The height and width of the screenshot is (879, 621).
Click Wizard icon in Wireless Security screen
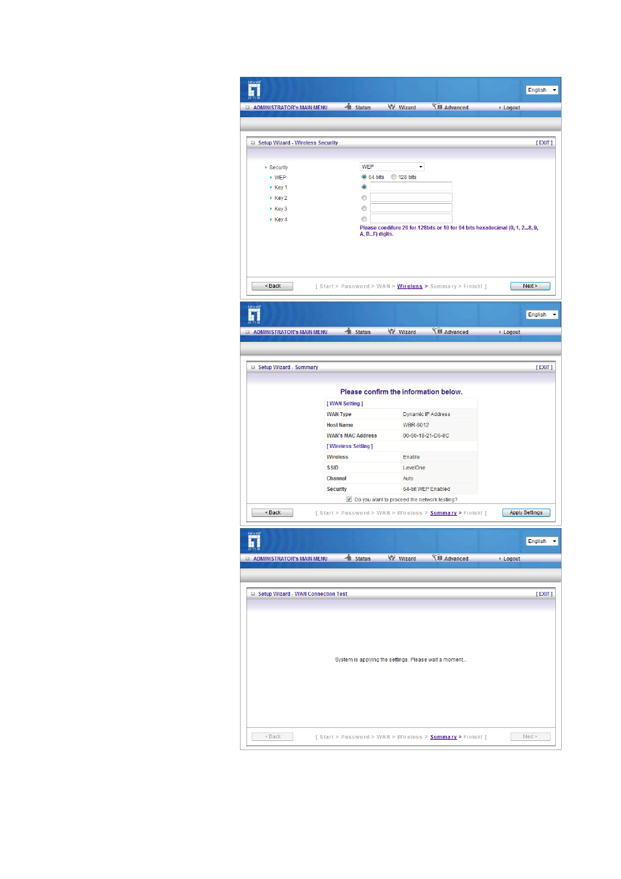(x=392, y=107)
